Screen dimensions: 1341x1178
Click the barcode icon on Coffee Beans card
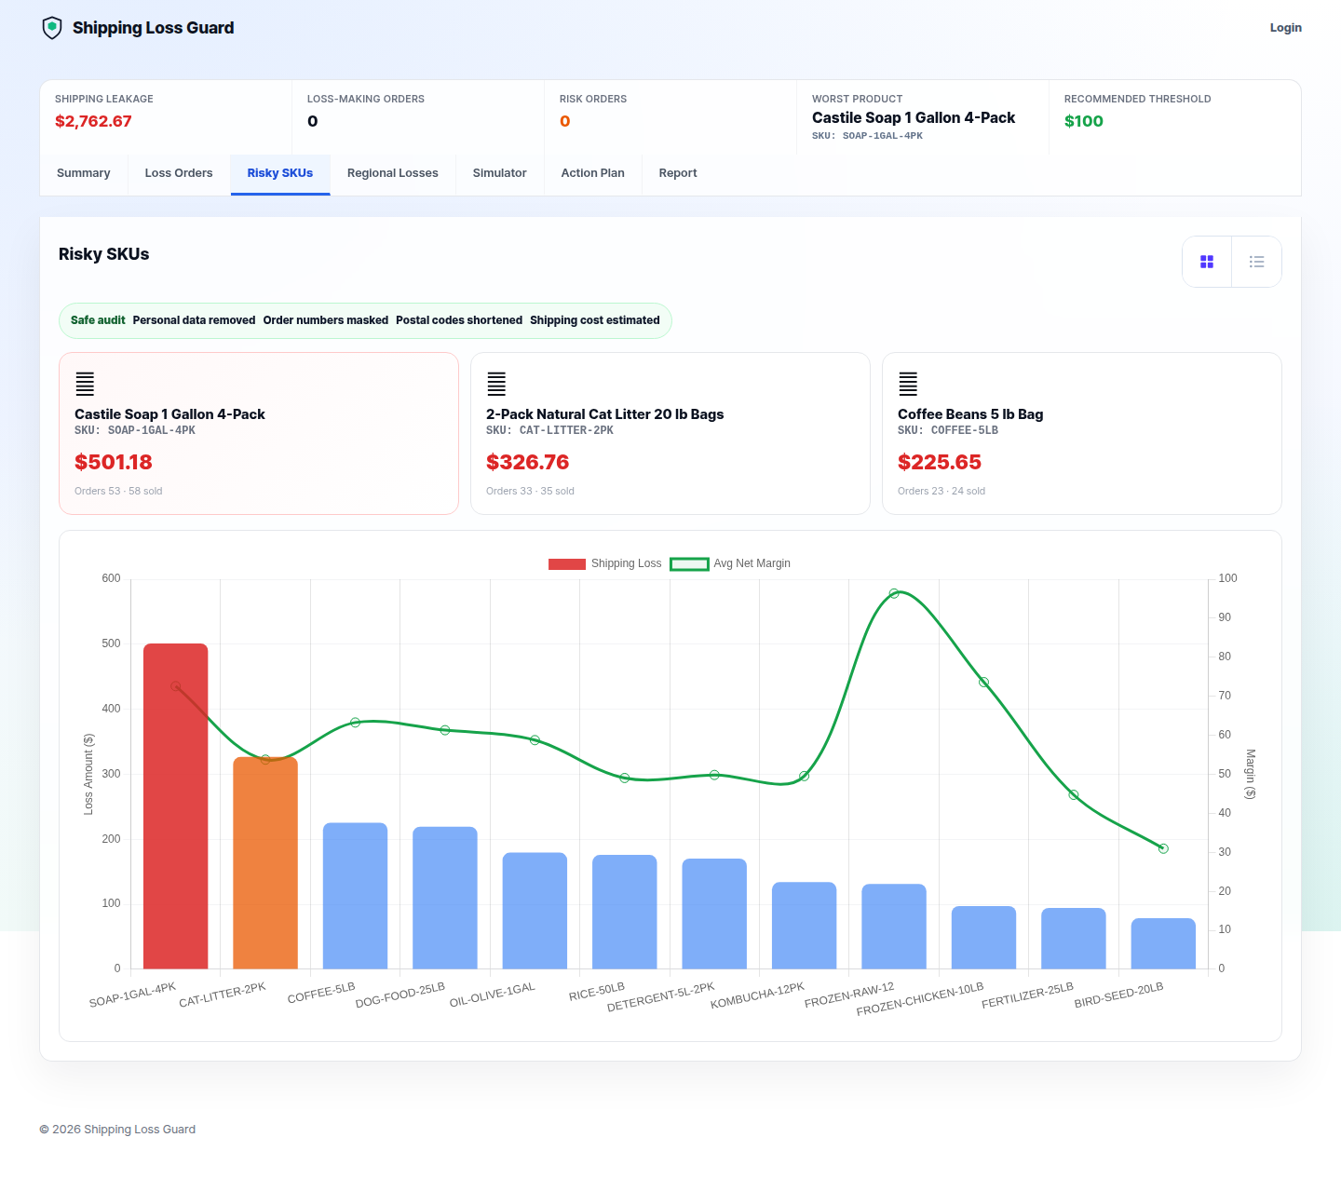click(908, 384)
